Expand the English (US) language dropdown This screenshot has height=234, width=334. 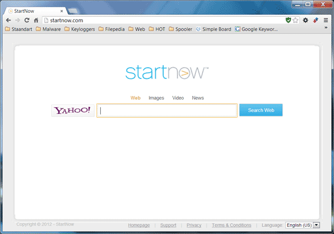[302, 225]
